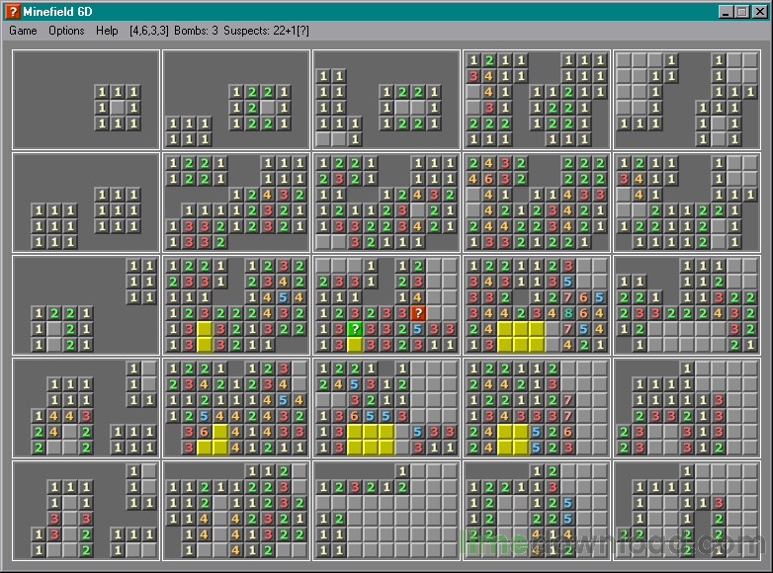Click the 'Suspects: 22+1[?]' counter text
773x573 pixels.
(x=266, y=31)
